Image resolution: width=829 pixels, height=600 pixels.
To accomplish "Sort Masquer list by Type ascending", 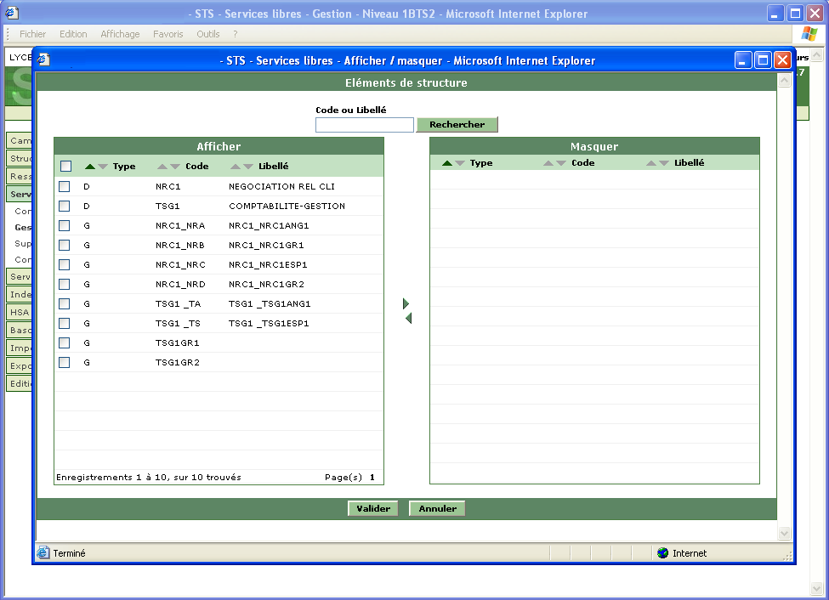I will pyautogui.click(x=447, y=163).
